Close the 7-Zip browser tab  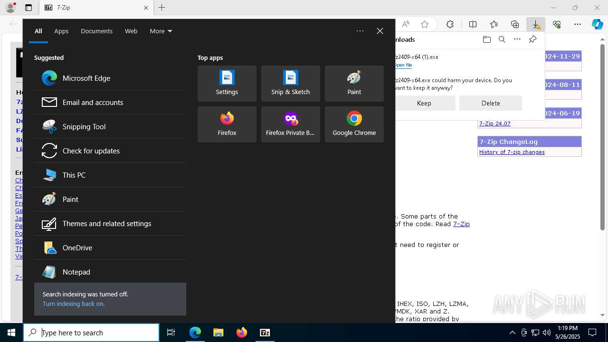pyautogui.click(x=146, y=8)
